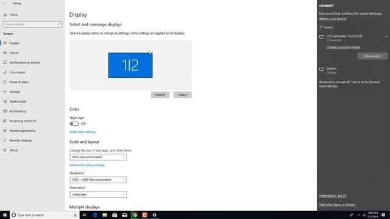Launch Microsoft Edge from taskbar
The image size is (390, 219).
click(x=95, y=215)
